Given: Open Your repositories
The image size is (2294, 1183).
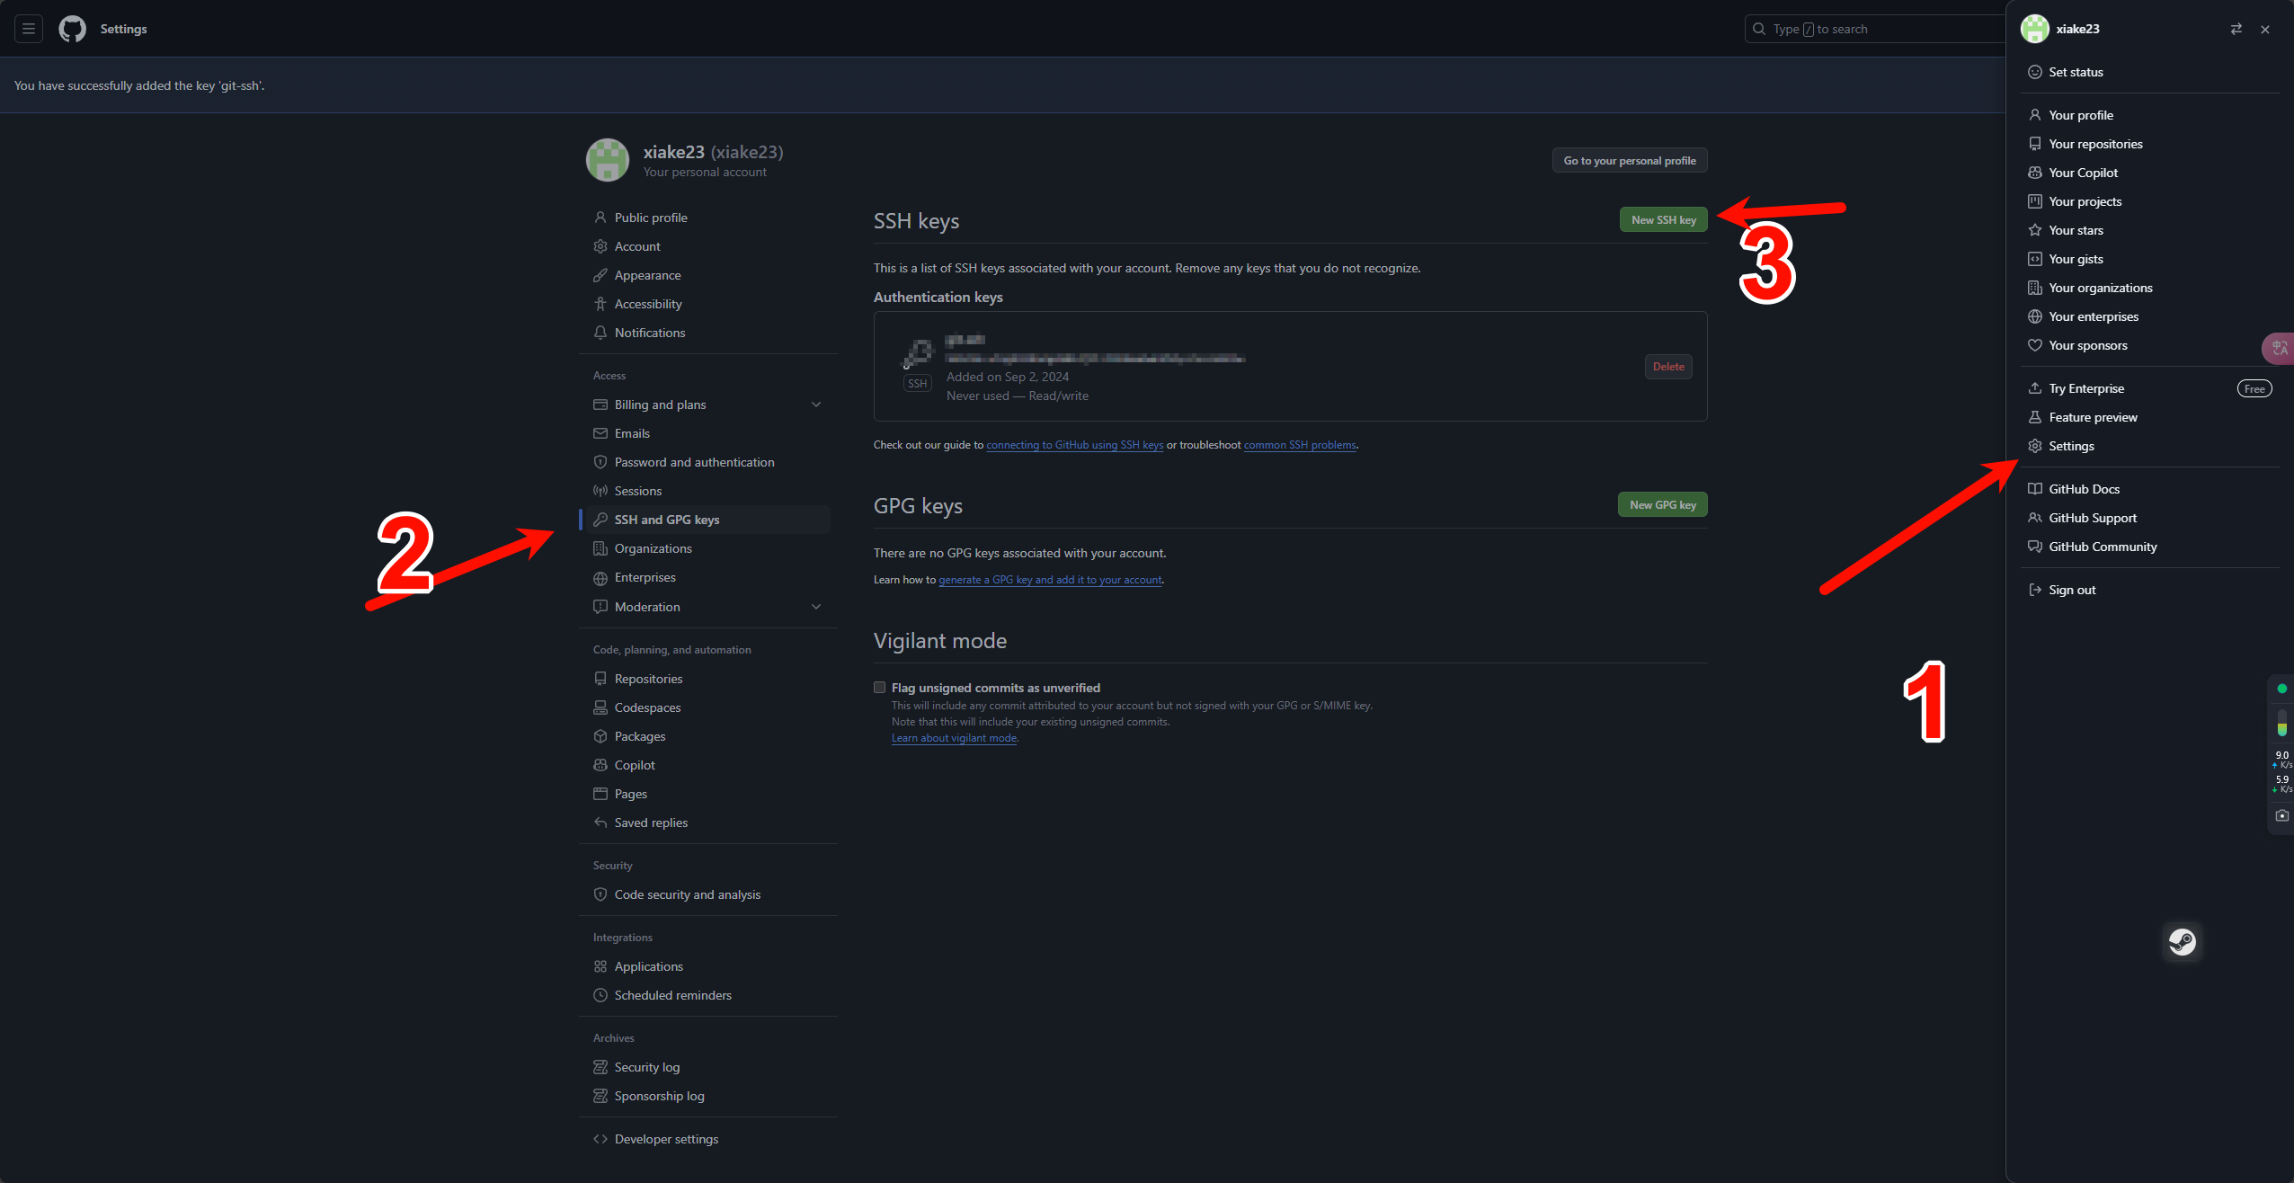Looking at the screenshot, I should click(2149, 144).
